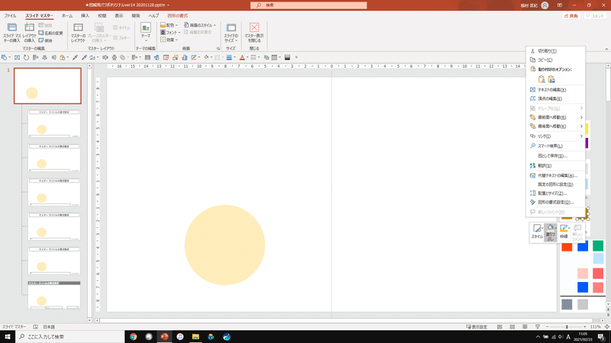
Task: Click the text box icon in quick toolbar
Action: [17, 58]
